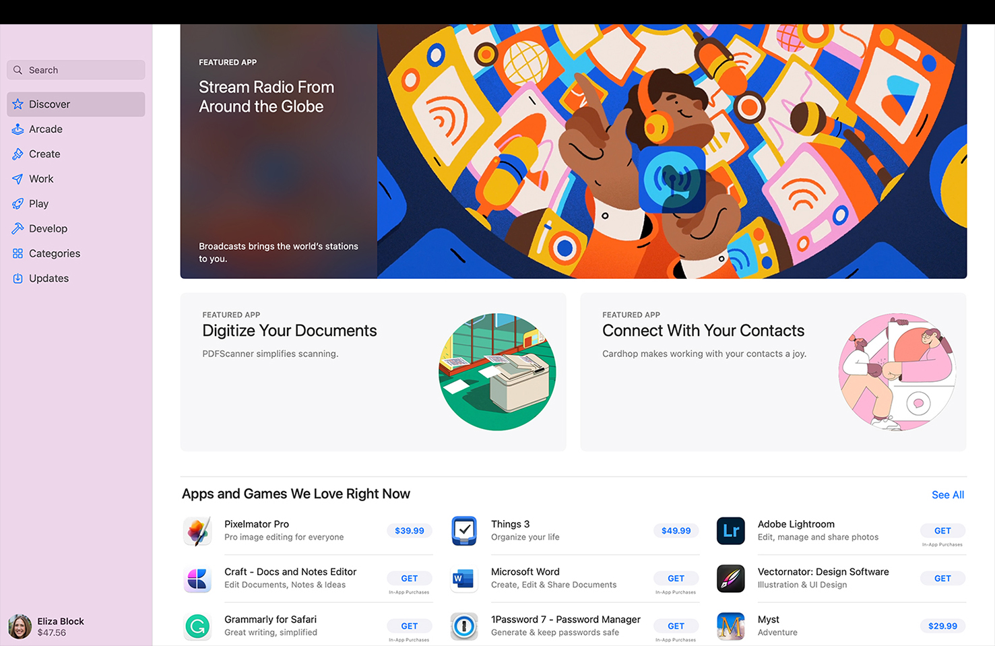Open the Pixelmator Pro app icon

197,531
